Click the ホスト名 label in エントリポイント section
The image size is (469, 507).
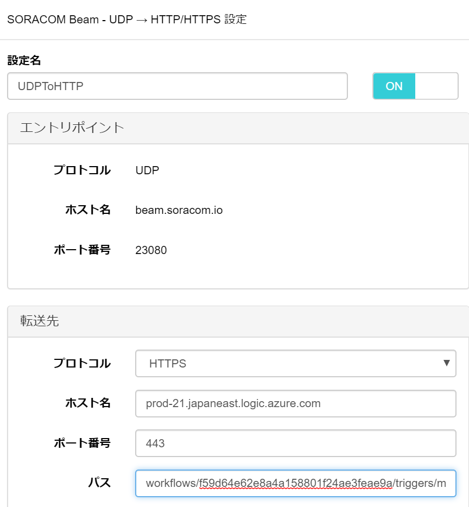(88, 210)
